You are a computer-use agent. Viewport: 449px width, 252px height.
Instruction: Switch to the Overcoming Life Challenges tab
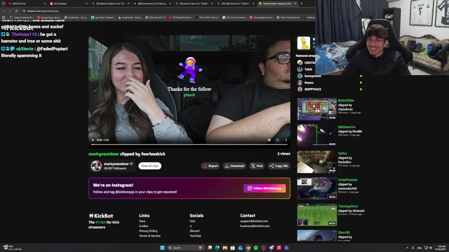pyautogui.click(x=152, y=3)
